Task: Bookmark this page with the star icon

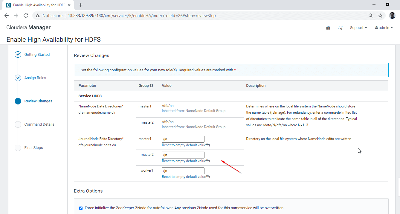Action: 380,16
